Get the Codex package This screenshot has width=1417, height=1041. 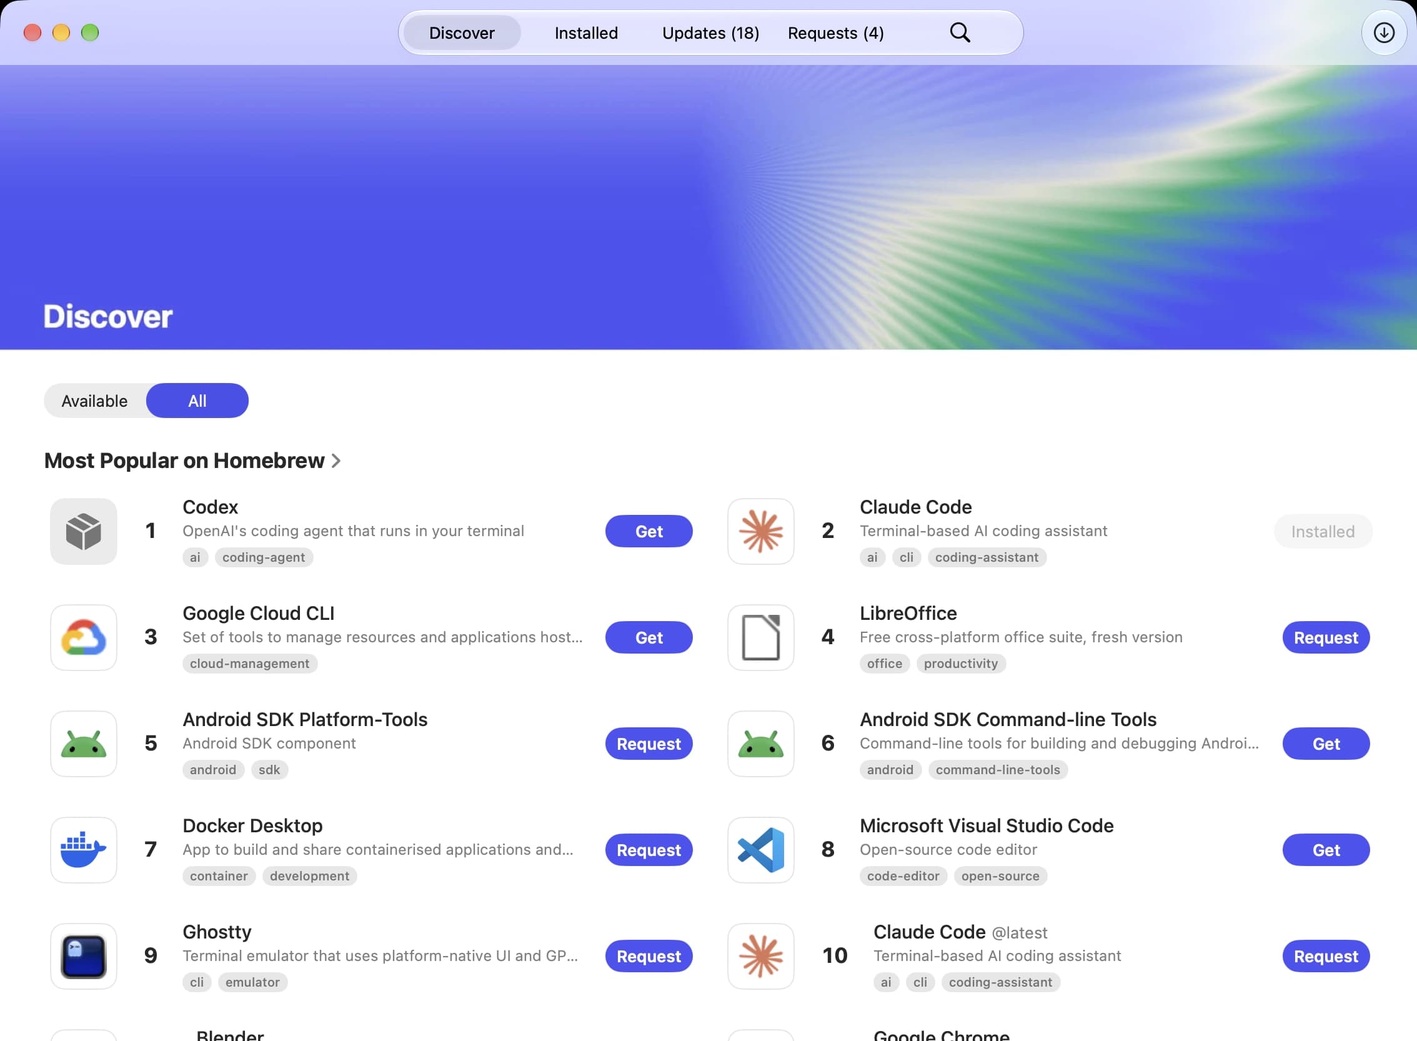coord(649,531)
